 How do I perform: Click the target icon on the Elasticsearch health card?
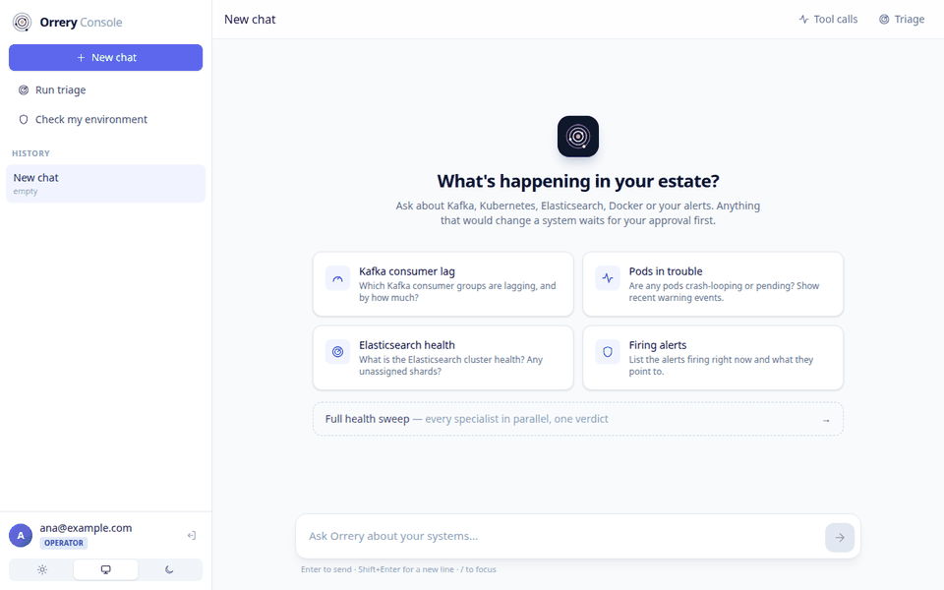[x=337, y=352]
